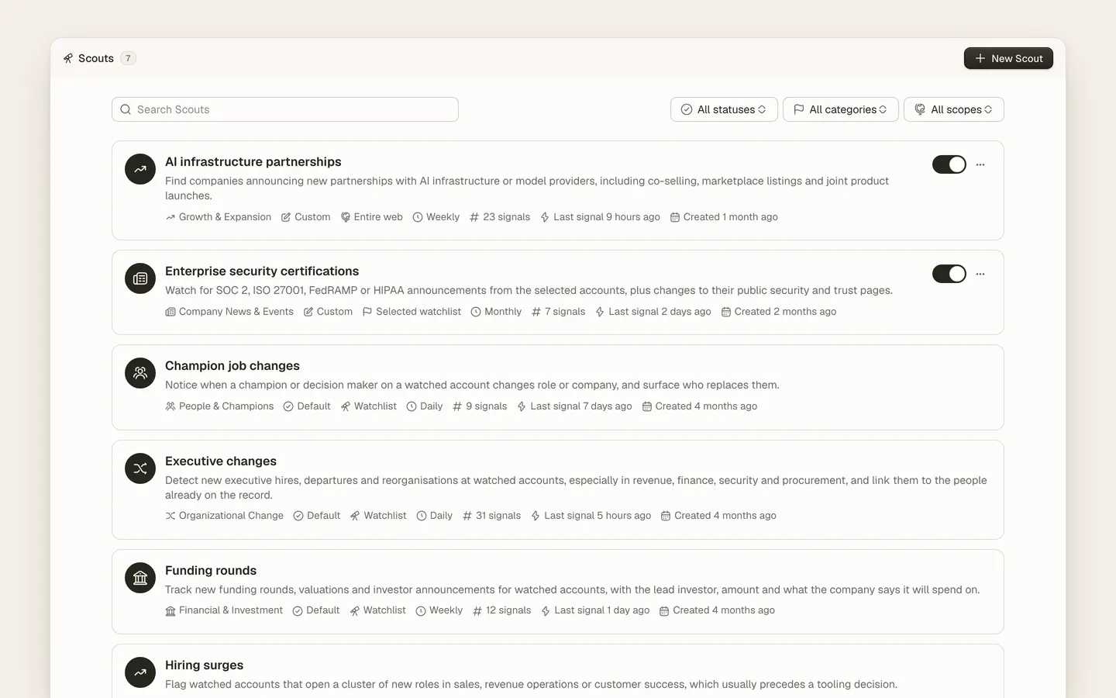This screenshot has height=698, width=1116.
Task: Disable the Enterprise security certifications scout
Action: (x=949, y=274)
